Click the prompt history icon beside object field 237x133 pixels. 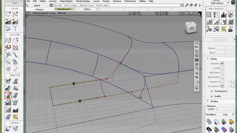tap(51, 6)
